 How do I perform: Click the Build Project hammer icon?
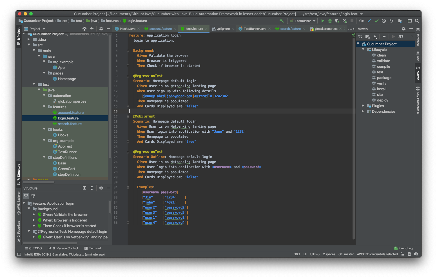point(281,21)
